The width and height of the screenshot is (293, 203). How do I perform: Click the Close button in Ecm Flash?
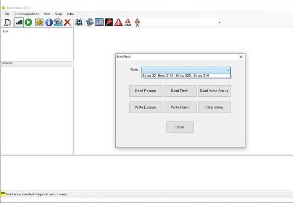[x=180, y=127]
